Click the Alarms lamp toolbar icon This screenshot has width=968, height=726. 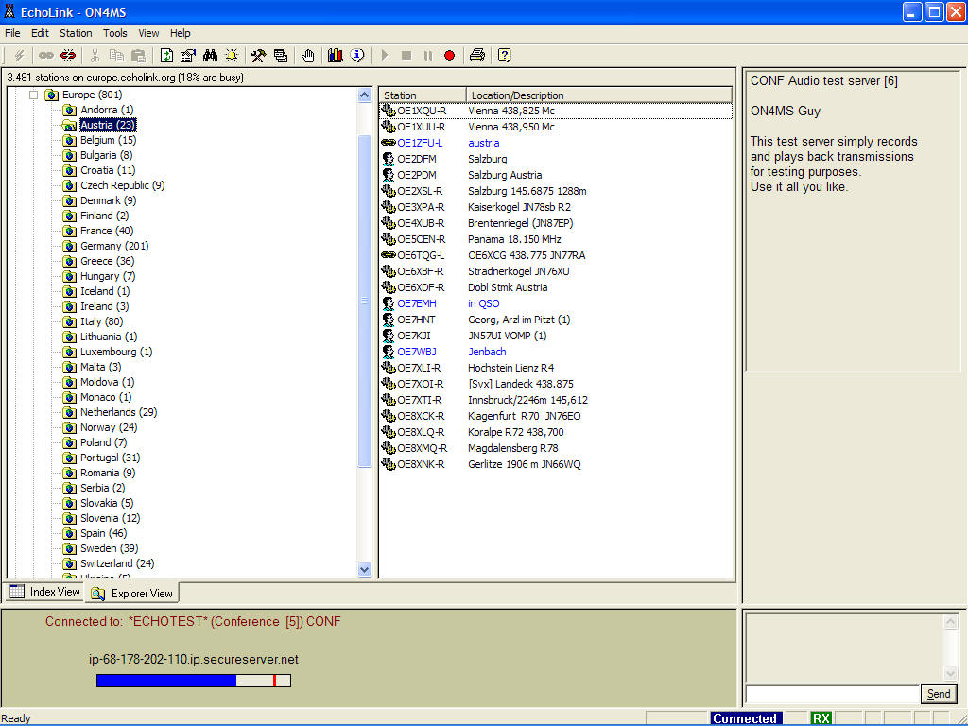pos(233,56)
